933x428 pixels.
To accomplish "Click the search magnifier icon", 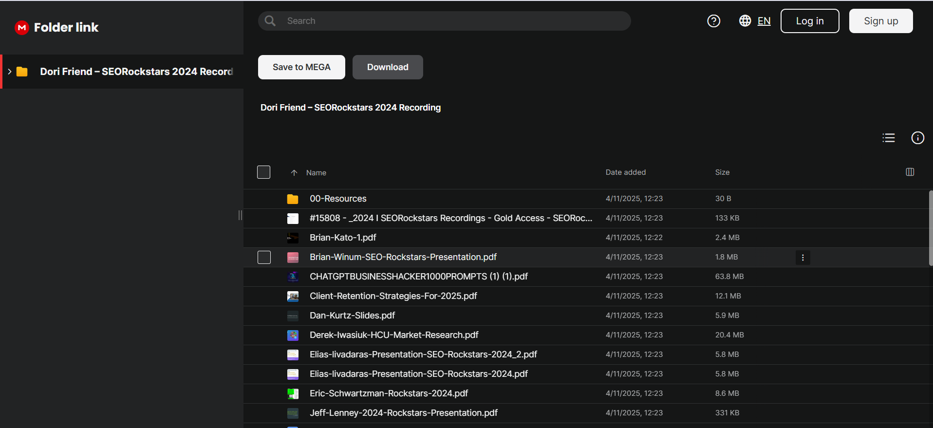I will [270, 21].
